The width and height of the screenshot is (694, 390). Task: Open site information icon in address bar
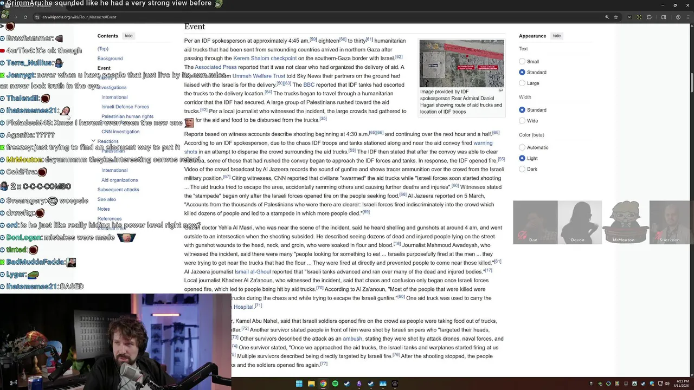36,17
